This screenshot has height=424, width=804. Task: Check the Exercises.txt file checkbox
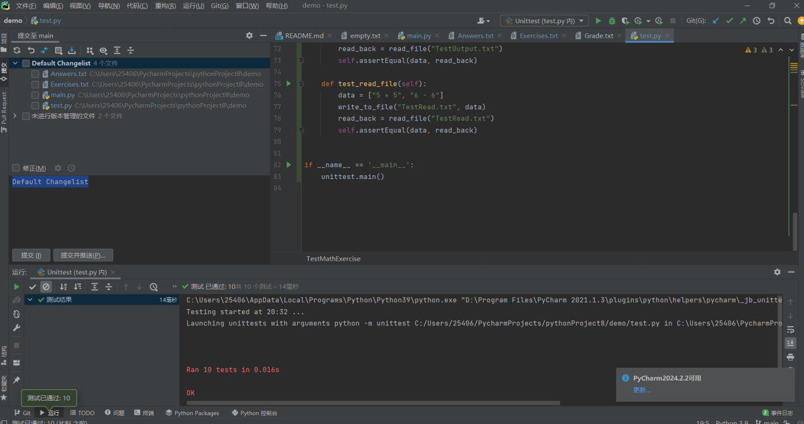[35, 84]
